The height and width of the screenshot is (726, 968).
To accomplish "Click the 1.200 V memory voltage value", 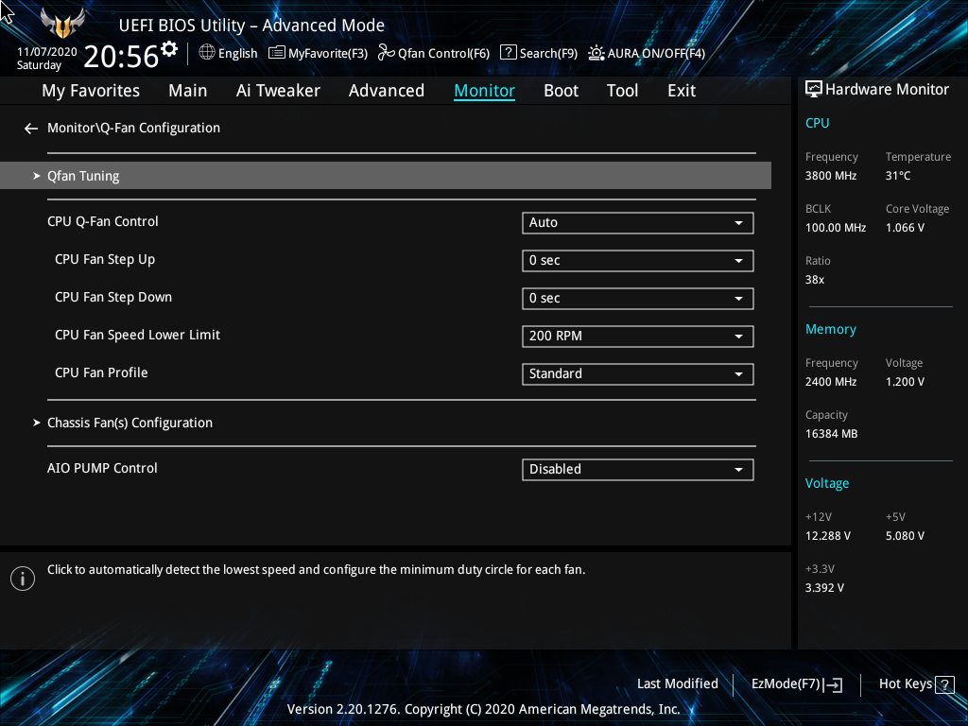I will (x=905, y=382).
